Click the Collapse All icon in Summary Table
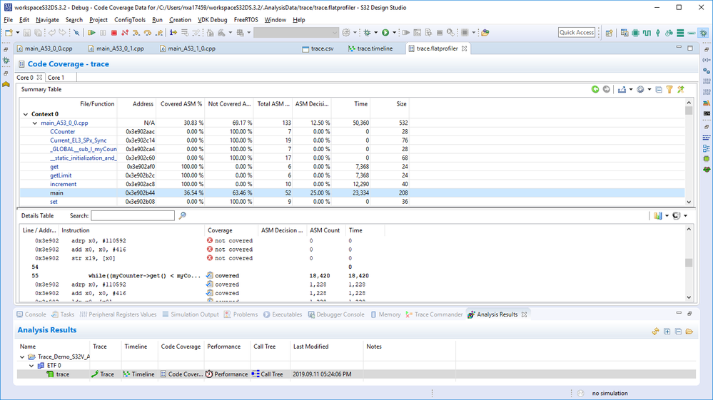This screenshot has height=400, width=713. (x=659, y=89)
